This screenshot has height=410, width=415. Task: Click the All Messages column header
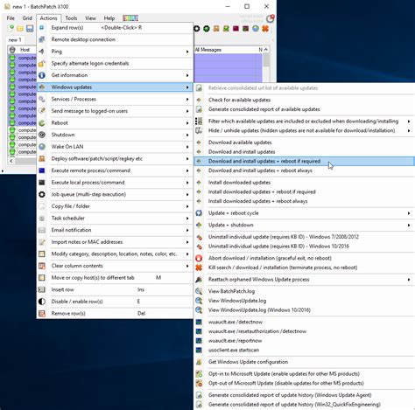click(x=208, y=50)
